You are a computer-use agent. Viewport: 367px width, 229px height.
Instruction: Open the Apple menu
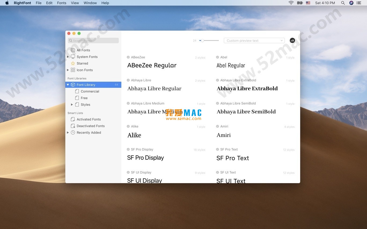[x=7, y=3]
